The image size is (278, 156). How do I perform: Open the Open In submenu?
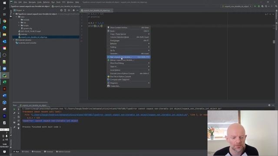pos(129,66)
